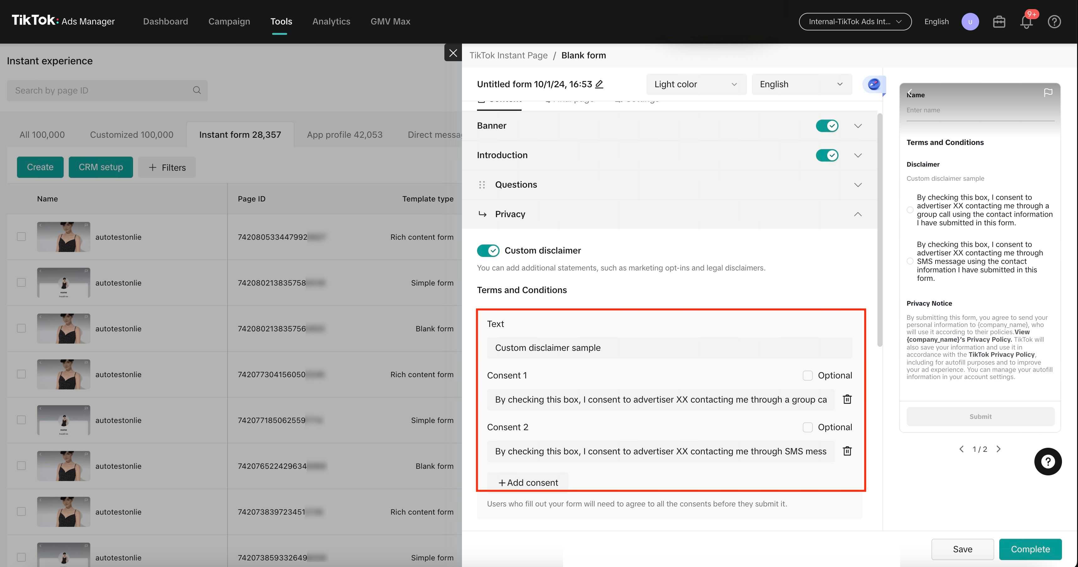Go to next preview page
The image size is (1078, 567).
999,449
